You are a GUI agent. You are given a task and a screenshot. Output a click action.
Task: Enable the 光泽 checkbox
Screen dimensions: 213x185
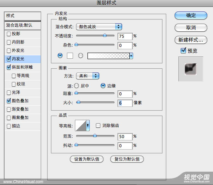pyautogui.click(x=9, y=93)
